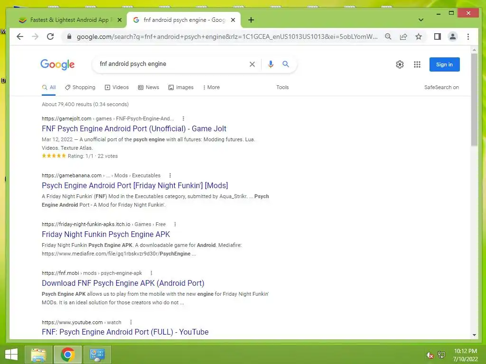486x364 pixels.
Task: Submit search with magnifier icon
Action: pos(285,64)
